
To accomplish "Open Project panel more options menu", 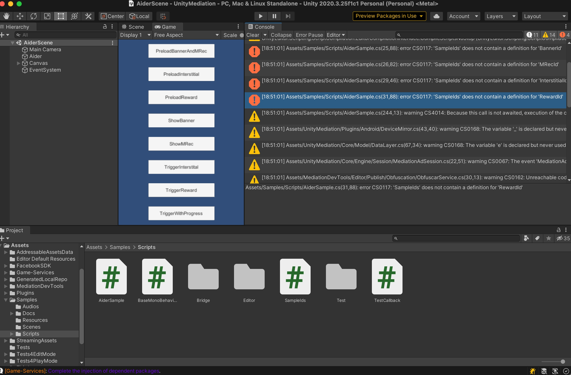I will [566, 230].
